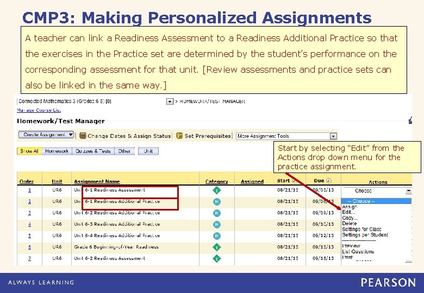Open order link 7
This screenshot has height=293, width=424.
click(x=29, y=258)
